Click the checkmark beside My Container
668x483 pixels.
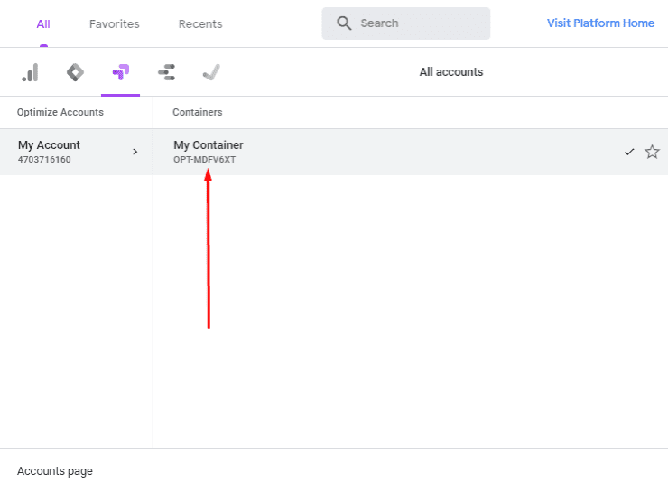coord(629,152)
